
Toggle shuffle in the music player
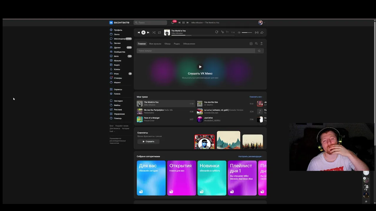point(154,33)
